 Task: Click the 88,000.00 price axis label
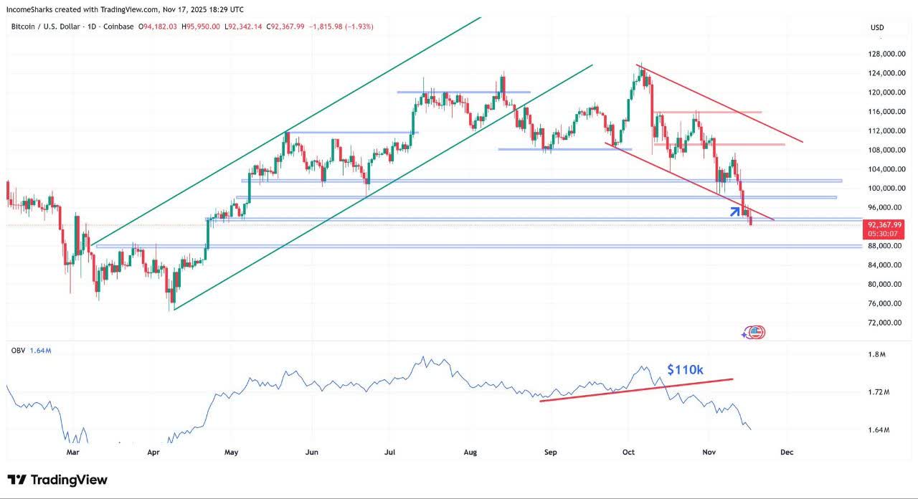tap(885, 246)
